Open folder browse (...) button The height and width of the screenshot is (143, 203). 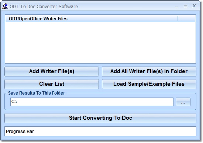click(183, 102)
